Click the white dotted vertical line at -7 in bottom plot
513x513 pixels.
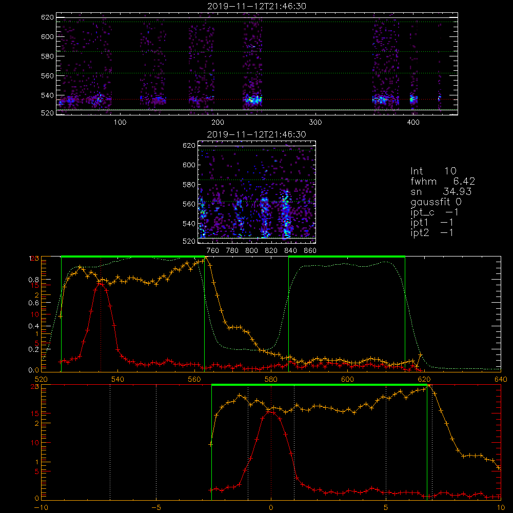click(x=110, y=442)
